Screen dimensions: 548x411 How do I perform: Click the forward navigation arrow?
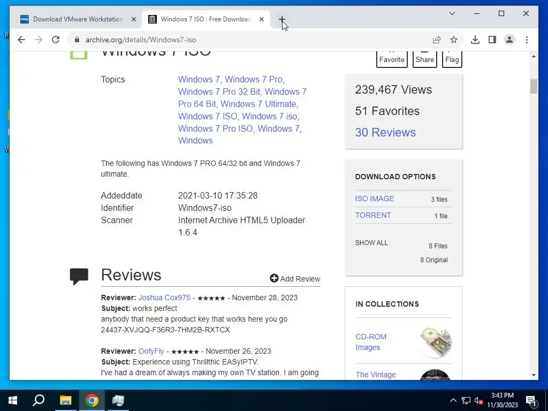click(39, 40)
